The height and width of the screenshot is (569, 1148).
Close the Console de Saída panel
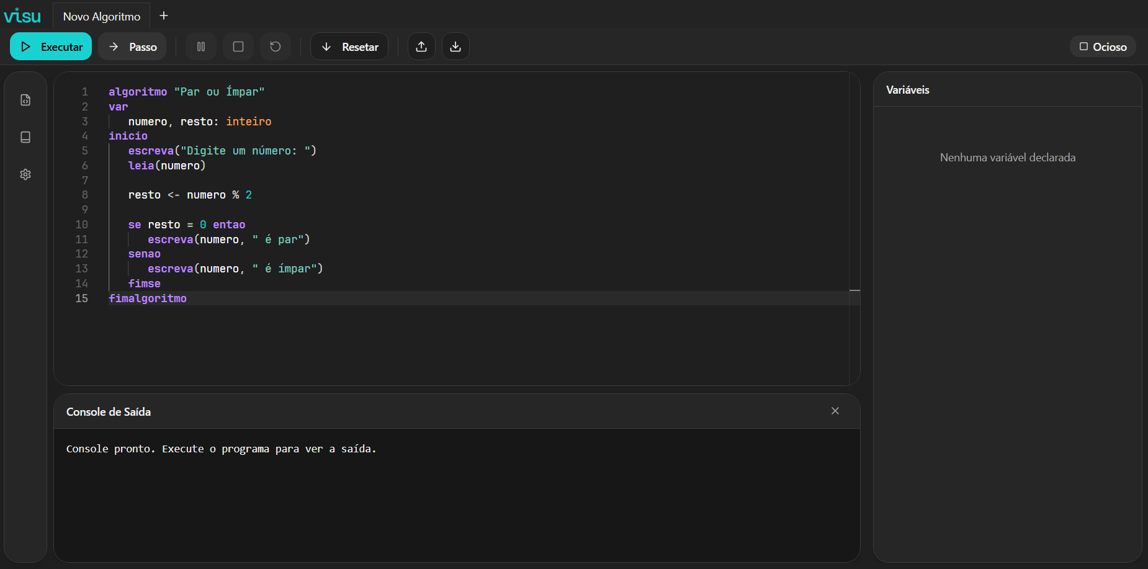coord(835,411)
